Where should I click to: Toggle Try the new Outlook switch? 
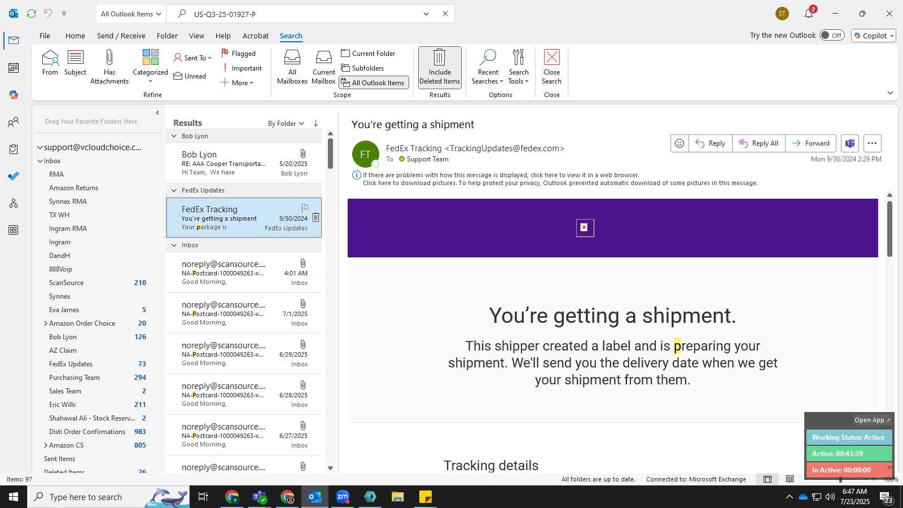pos(832,35)
